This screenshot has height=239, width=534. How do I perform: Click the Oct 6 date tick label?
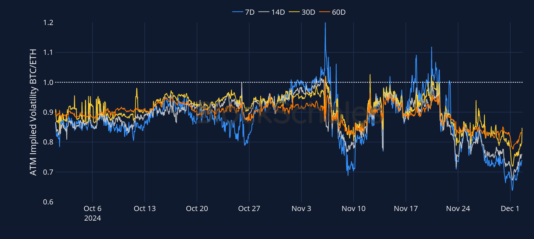(93, 208)
